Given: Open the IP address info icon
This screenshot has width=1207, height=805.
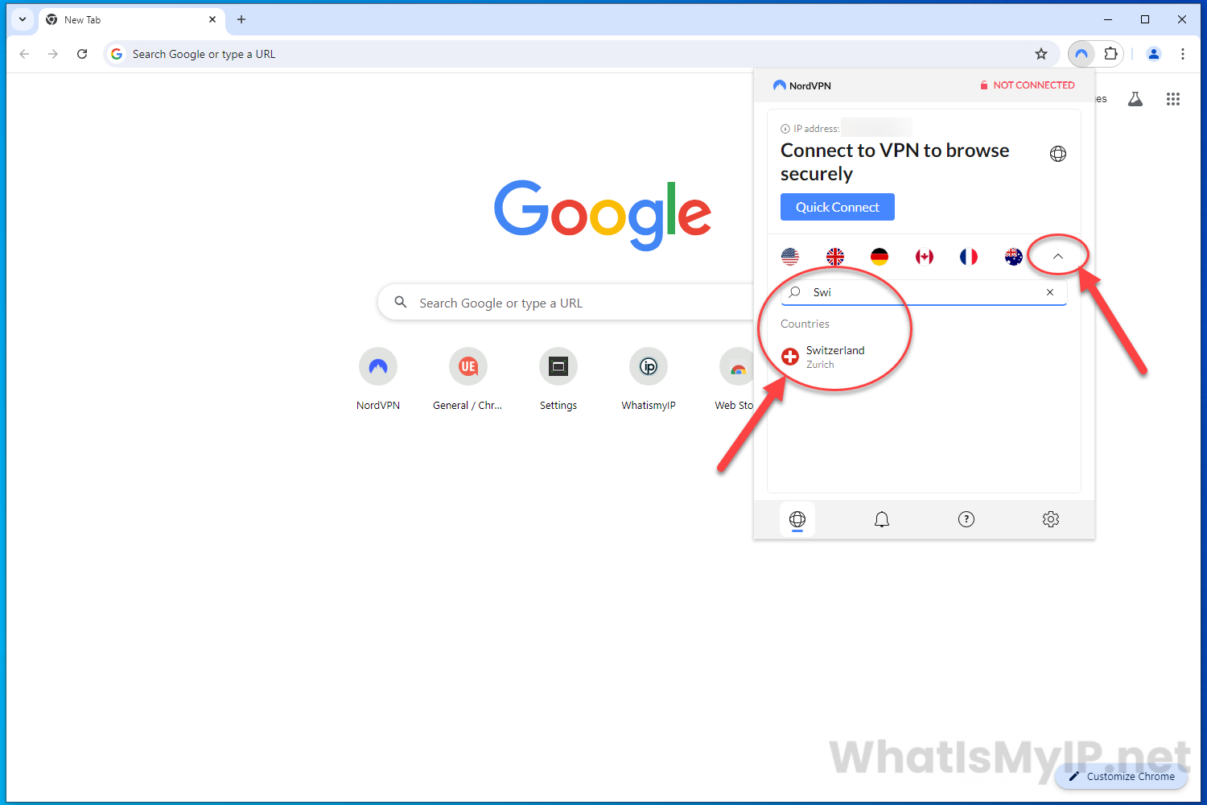Looking at the screenshot, I should click(785, 129).
